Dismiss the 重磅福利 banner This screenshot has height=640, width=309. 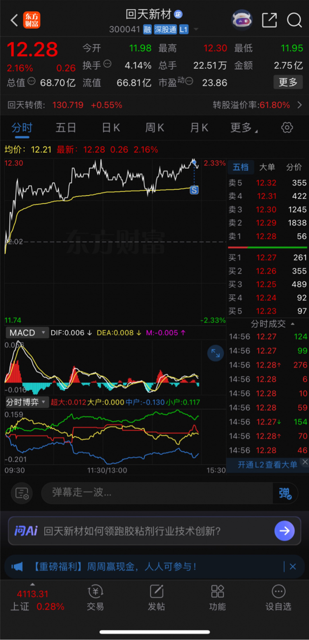[x=293, y=567]
